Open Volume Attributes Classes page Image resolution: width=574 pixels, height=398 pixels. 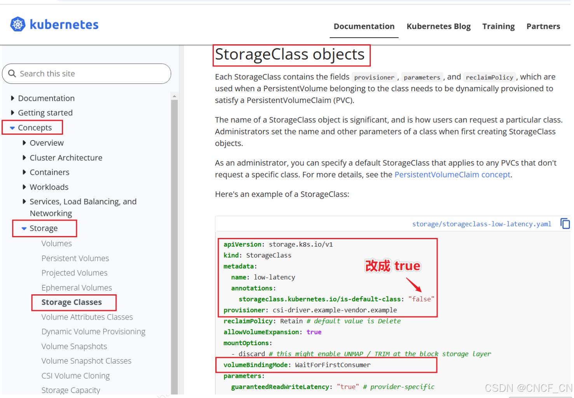(87, 317)
